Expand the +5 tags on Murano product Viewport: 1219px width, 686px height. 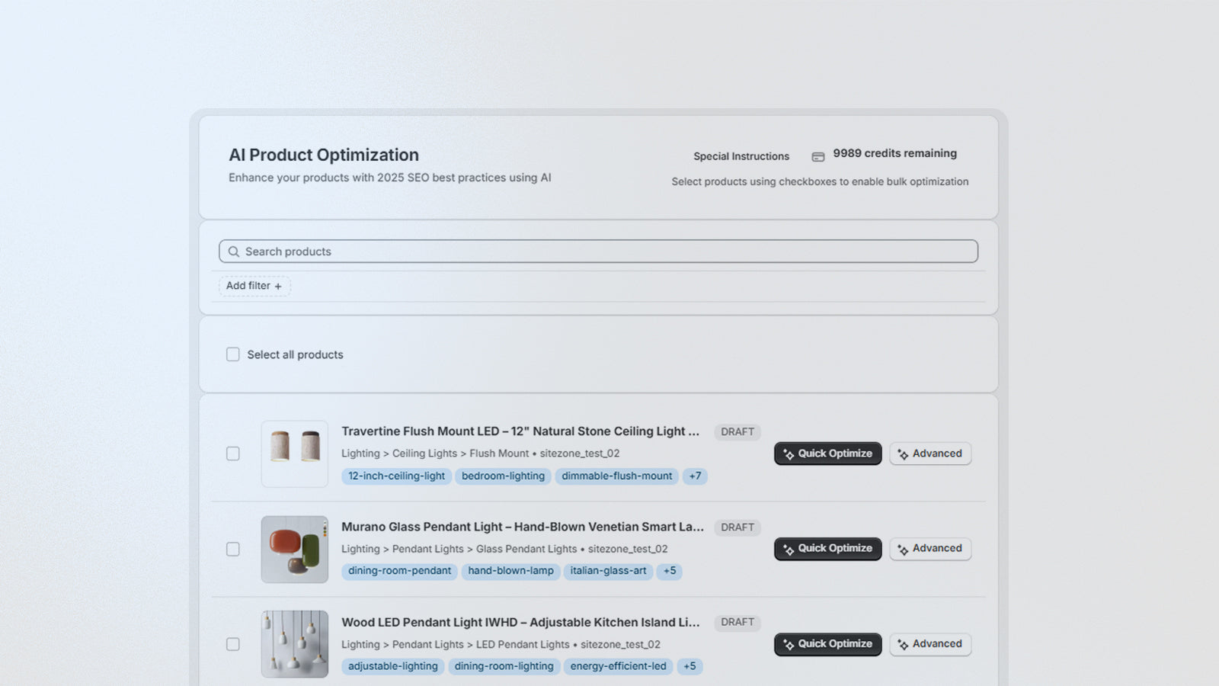coord(669,571)
